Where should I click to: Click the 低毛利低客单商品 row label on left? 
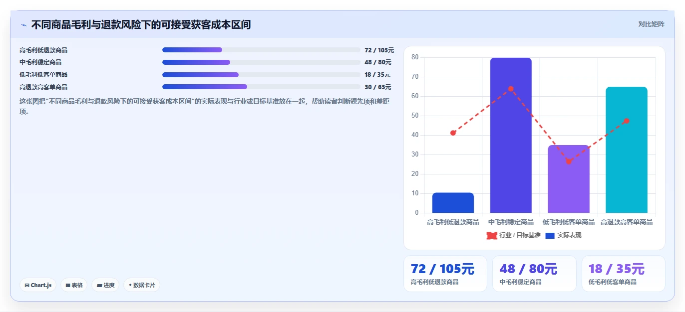pyautogui.click(x=43, y=75)
